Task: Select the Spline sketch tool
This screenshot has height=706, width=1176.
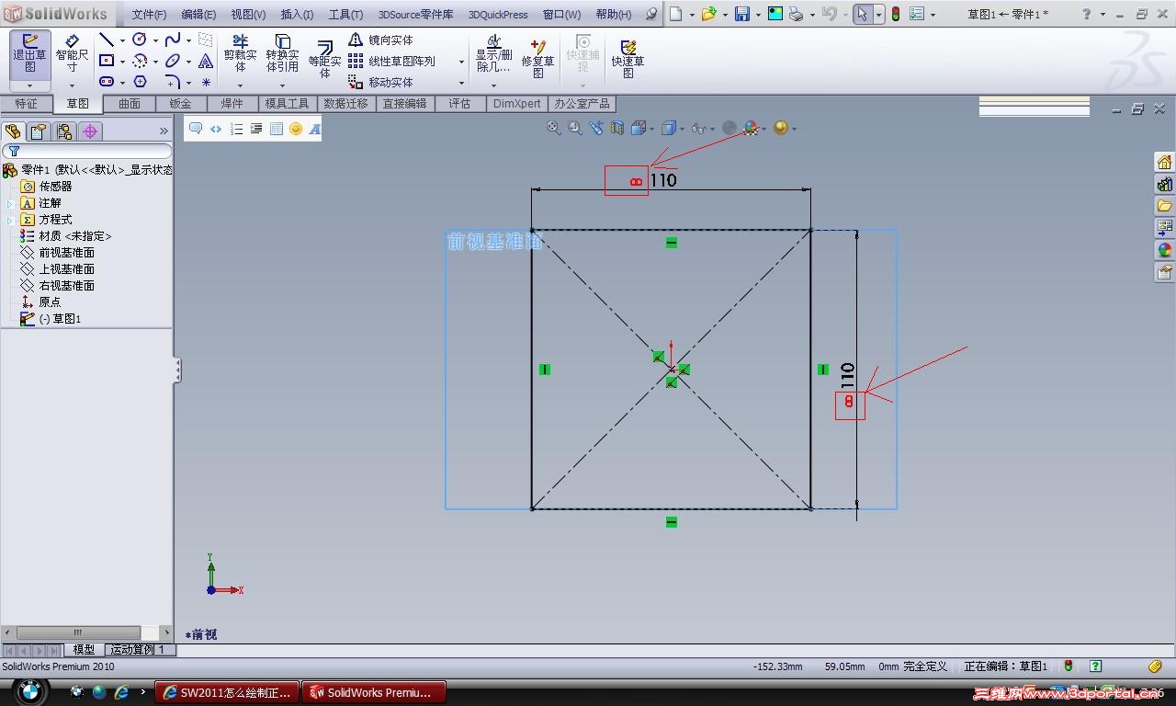Action: [x=173, y=40]
